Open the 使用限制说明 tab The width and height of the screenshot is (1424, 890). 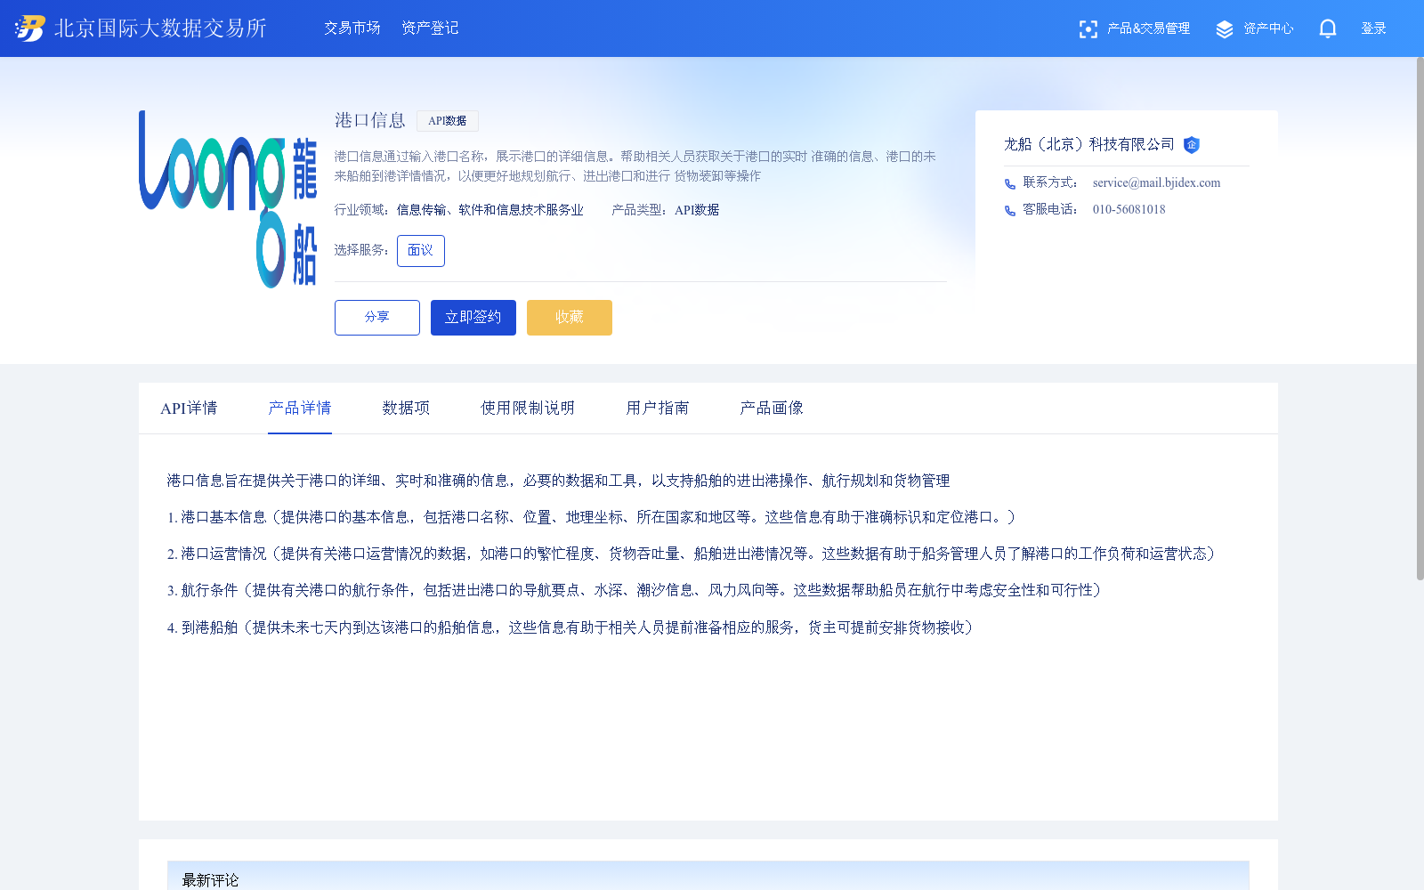point(528,409)
